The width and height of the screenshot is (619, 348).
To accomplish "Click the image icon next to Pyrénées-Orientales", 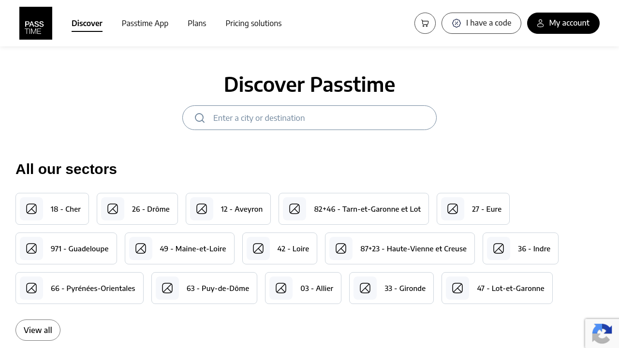I will [31, 288].
